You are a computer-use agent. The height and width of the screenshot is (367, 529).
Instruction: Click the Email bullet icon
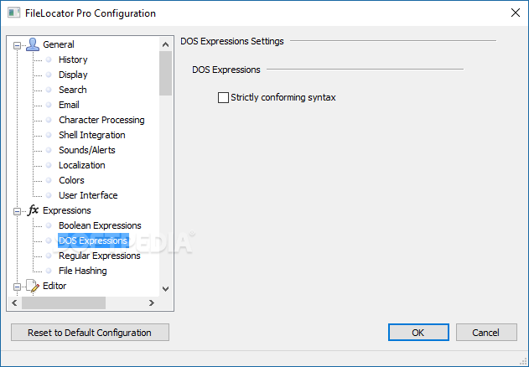click(x=49, y=105)
